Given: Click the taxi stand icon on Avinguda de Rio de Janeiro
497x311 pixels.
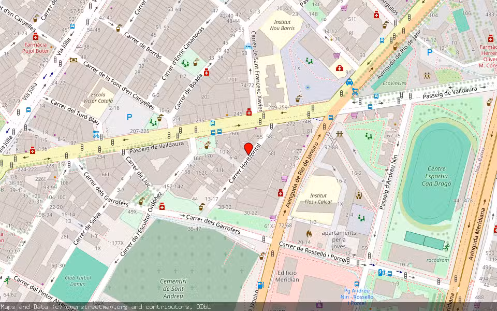Looking at the screenshot, I should click(349, 81).
